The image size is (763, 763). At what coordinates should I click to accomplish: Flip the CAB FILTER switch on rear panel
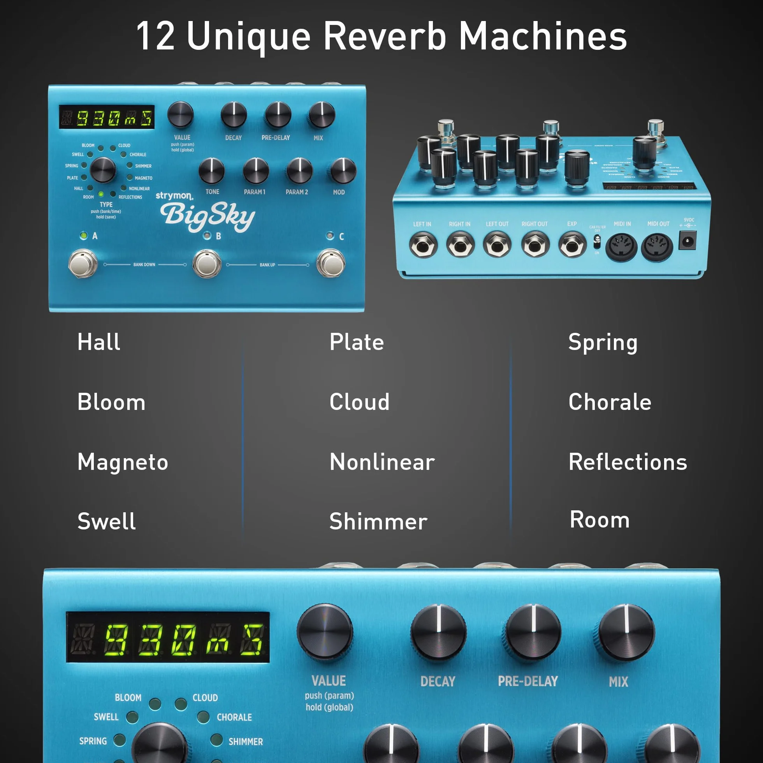pyautogui.click(x=597, y=242)
